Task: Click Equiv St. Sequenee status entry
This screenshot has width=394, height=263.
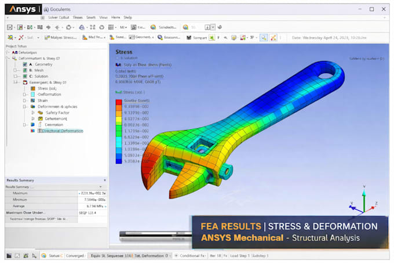Action: pos(111,255)
